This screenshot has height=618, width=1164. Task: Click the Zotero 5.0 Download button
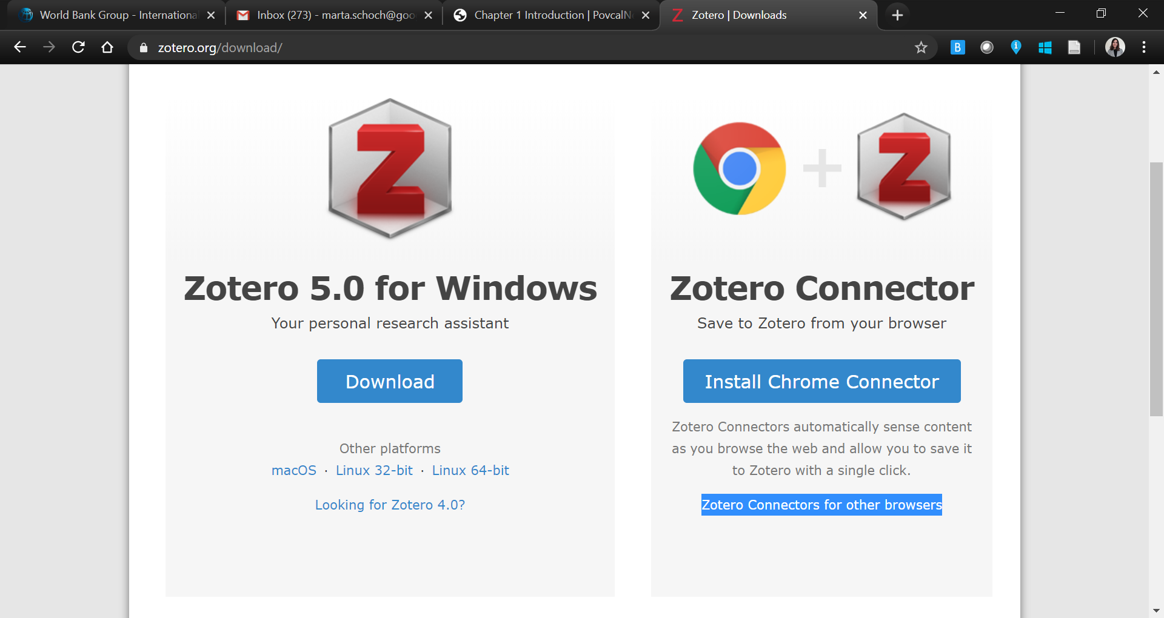(x=390, y=381)
